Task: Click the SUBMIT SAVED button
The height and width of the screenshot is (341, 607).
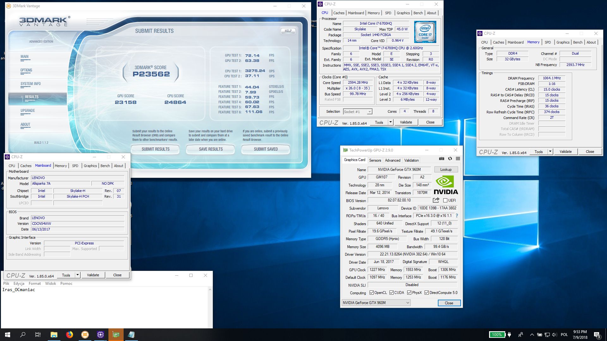Action: coord(266,149)
